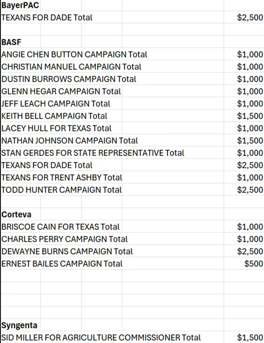Select the JEFF LEACH CAMPAIGN Total cell

point(56,104)
